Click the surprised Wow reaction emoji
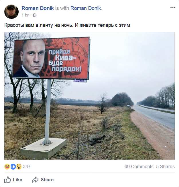179x187 pixels. coord(19,167)
